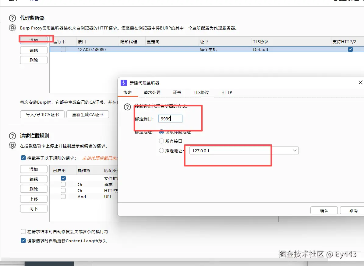Image resolution: width=364 pixels, height=266 pixels.
Task: Click the Burp lightning icon in dialog title
Action: pyautogui.click(x=123, y=83)
